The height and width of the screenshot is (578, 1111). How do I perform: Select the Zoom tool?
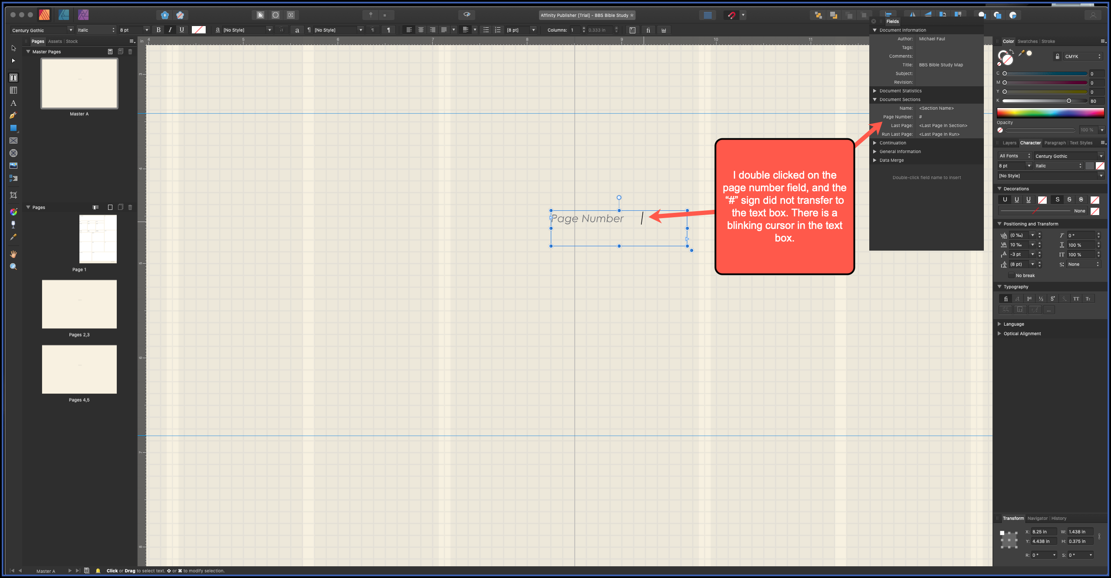point(13,266)
